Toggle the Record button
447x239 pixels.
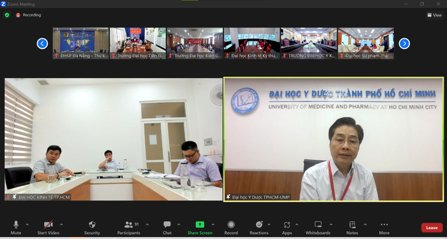231,224
